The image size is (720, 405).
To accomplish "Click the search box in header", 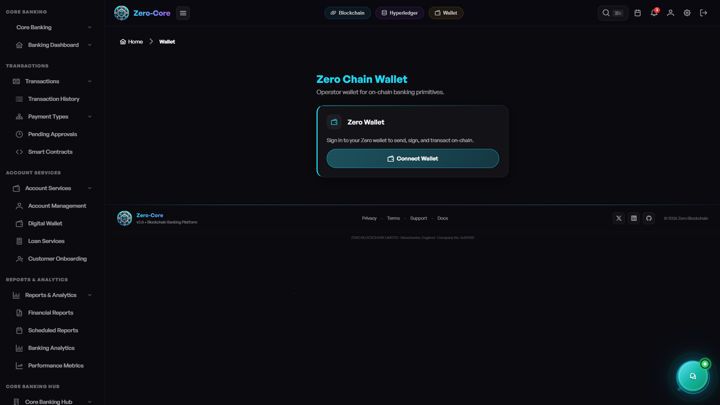I will [x=612, y=13].
